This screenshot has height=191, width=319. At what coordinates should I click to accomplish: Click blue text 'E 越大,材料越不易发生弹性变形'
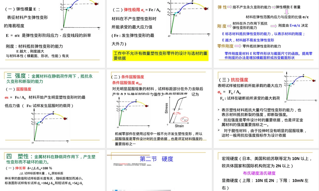pyautogui.click(x=248, y=40)
